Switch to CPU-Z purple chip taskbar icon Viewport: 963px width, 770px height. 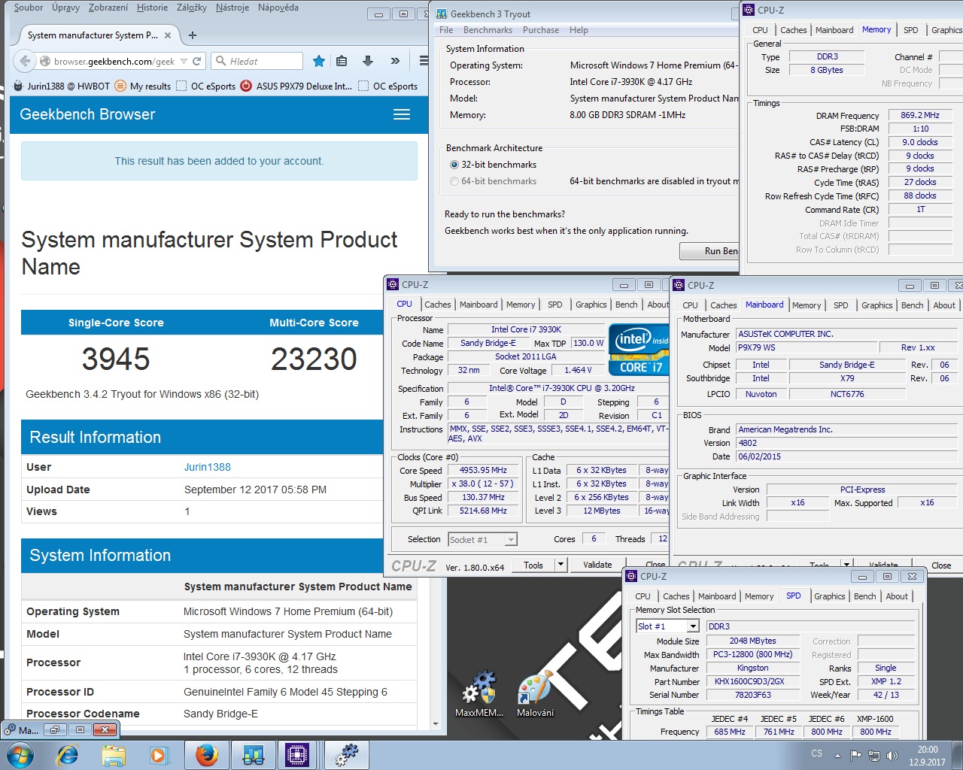coord(298,754)
